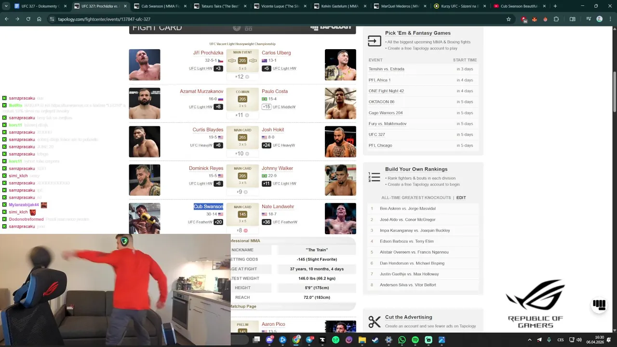Image resolution: width=617 pixels, height=347 pixels.
Task: Open 'PFL Africa 1' event
Action: [380, 80]
